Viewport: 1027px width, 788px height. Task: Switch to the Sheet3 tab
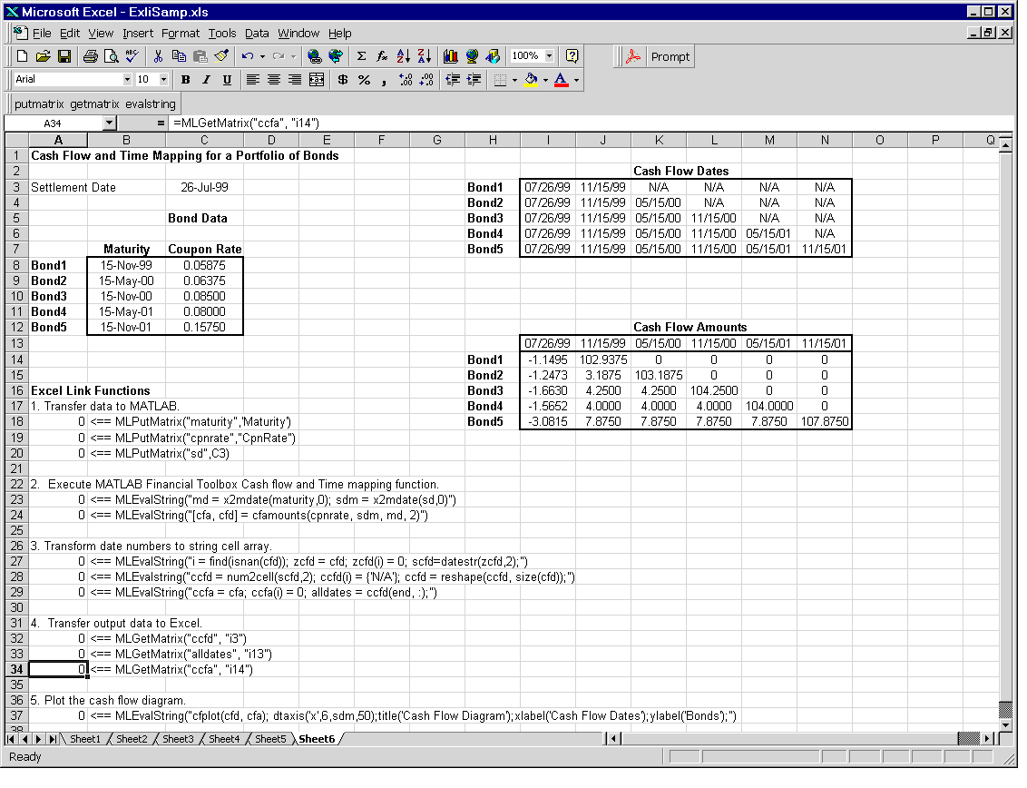point(178,739)
